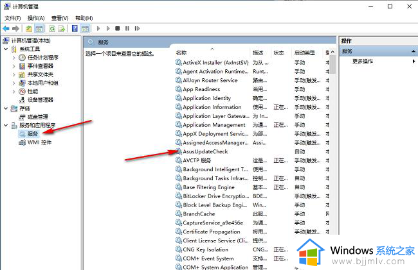Open the Help question mark icon

pyautogui.click(x=75, y=28)
